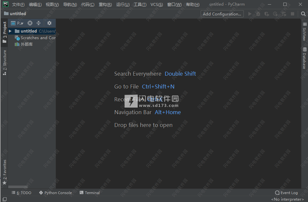308x202 pixels.
Task: Click the 'Navigation Bar' hint text
Action: pyautogui.click(x=133, y=113)
